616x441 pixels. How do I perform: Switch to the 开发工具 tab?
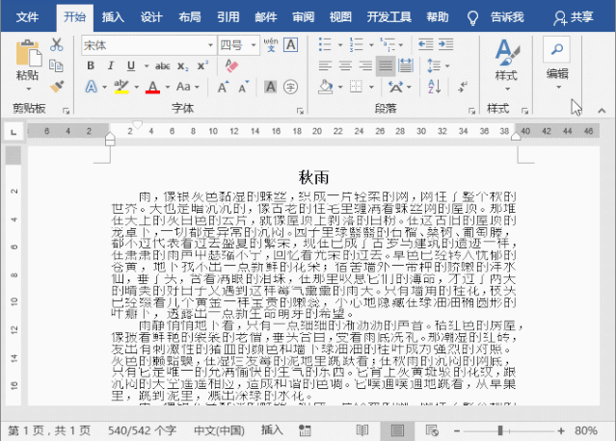388,17
